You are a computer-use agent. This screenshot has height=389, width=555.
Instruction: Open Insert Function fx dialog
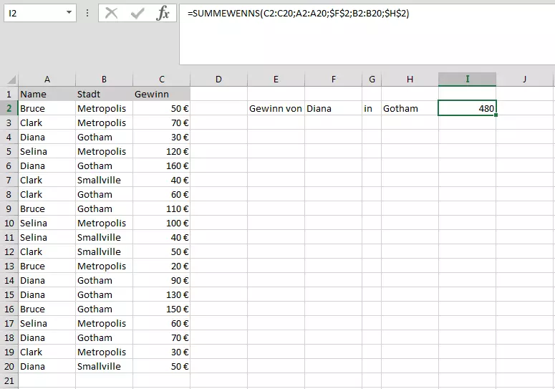(163, 13)
